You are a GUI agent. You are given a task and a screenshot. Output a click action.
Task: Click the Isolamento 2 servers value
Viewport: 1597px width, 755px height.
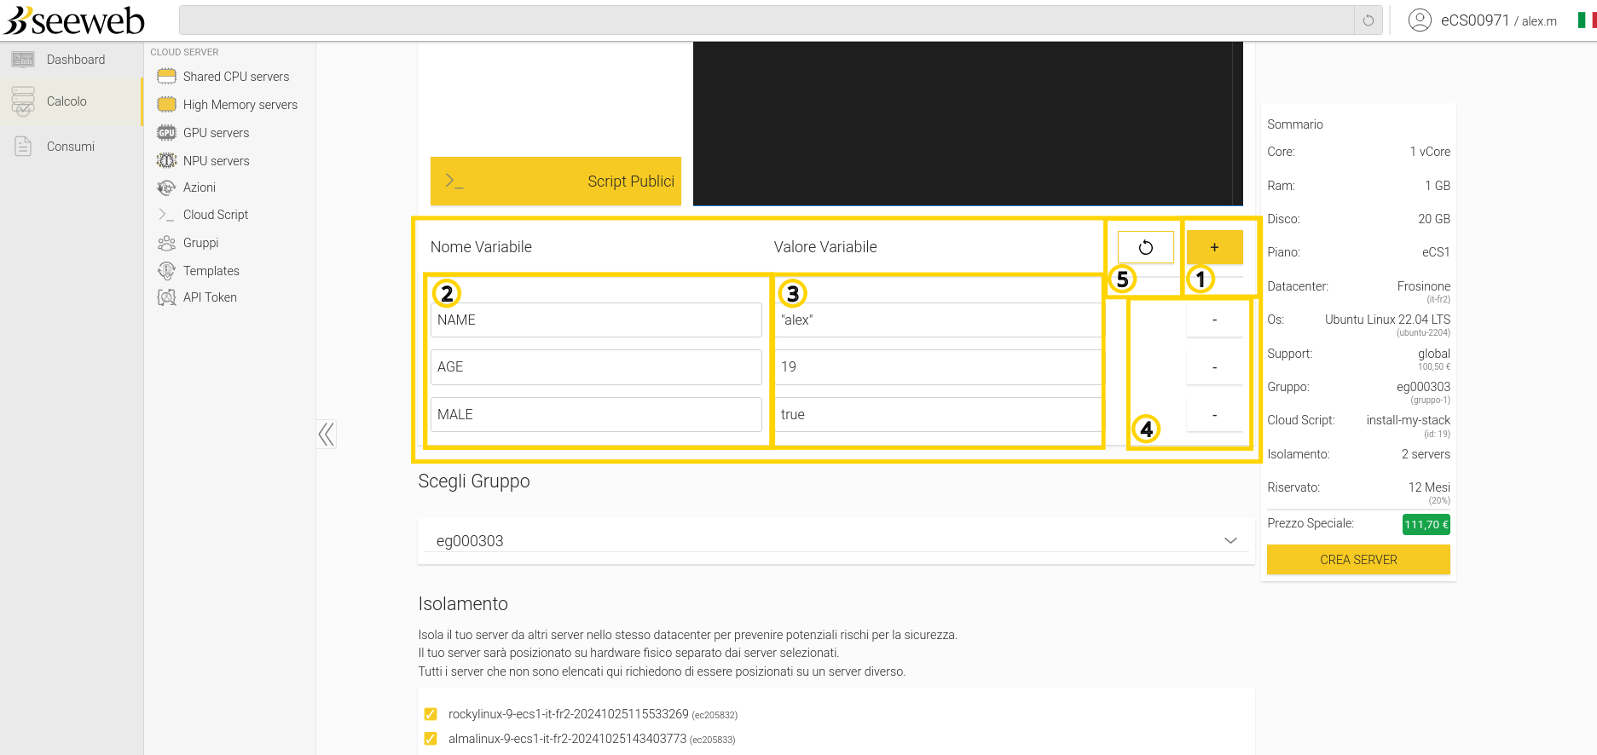click(1426, 454)
